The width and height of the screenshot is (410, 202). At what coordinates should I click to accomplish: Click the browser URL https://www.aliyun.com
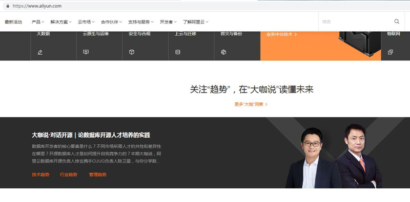(x=37, y=6)
